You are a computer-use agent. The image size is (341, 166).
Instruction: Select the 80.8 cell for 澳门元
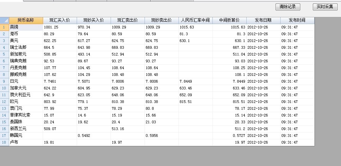(162, 108)
